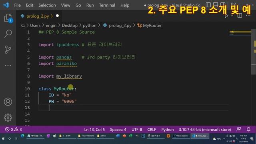The height and width of the screenshot is (144, 256).
Task: Click my_library on line 8
Action: [x=69, y=76]
